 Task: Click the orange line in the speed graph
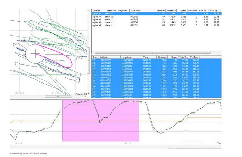[173, 118]
